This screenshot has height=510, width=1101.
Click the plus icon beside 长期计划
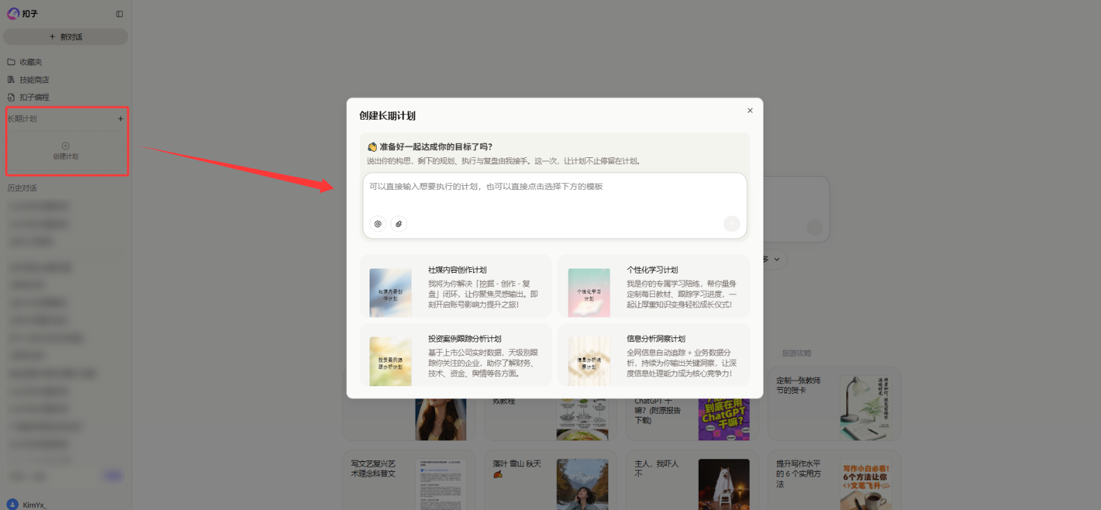(120, 119)
